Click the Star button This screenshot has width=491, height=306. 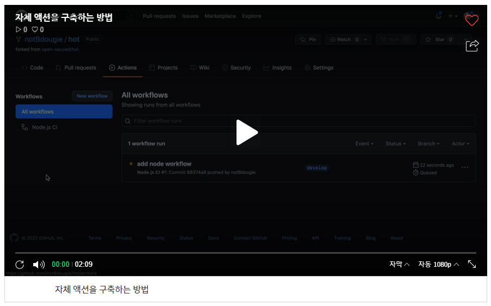pos(439,39)
